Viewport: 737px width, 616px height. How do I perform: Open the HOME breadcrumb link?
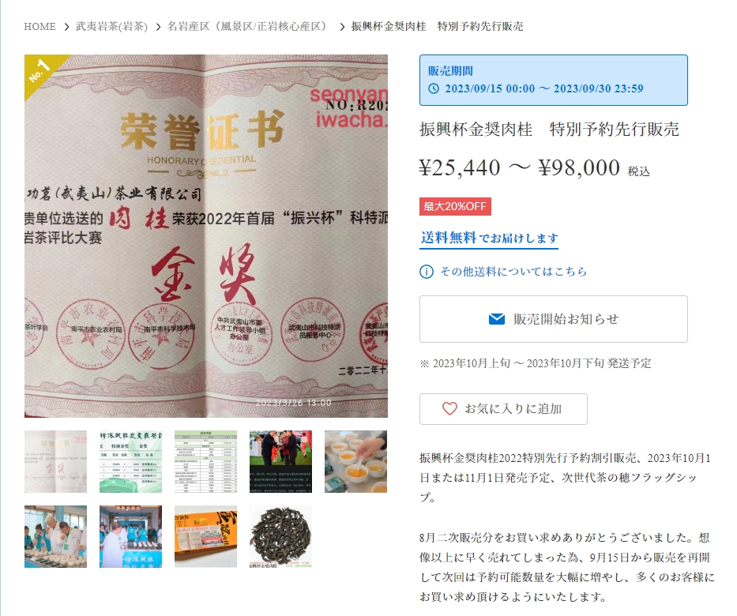tap(40, 26)
